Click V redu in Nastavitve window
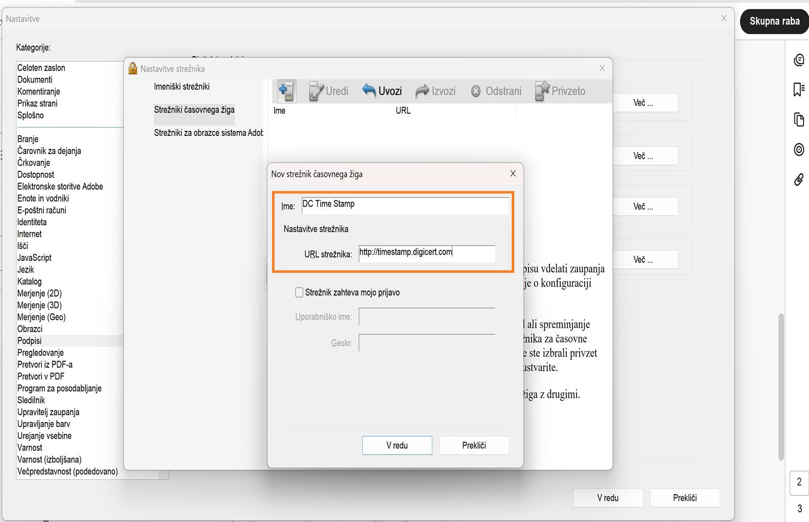 tap(608, 498)
